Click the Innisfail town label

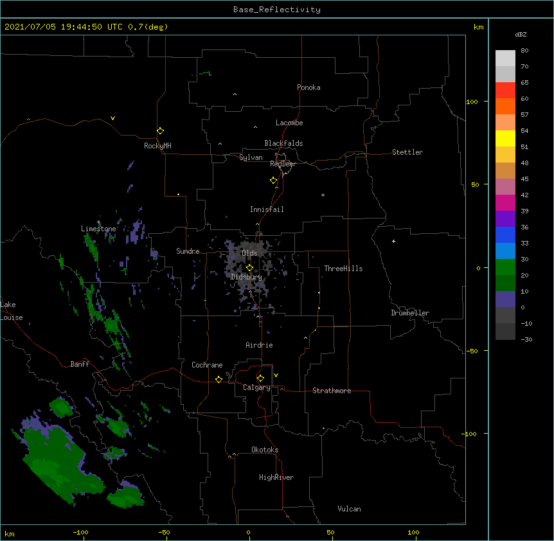point(267,209)
